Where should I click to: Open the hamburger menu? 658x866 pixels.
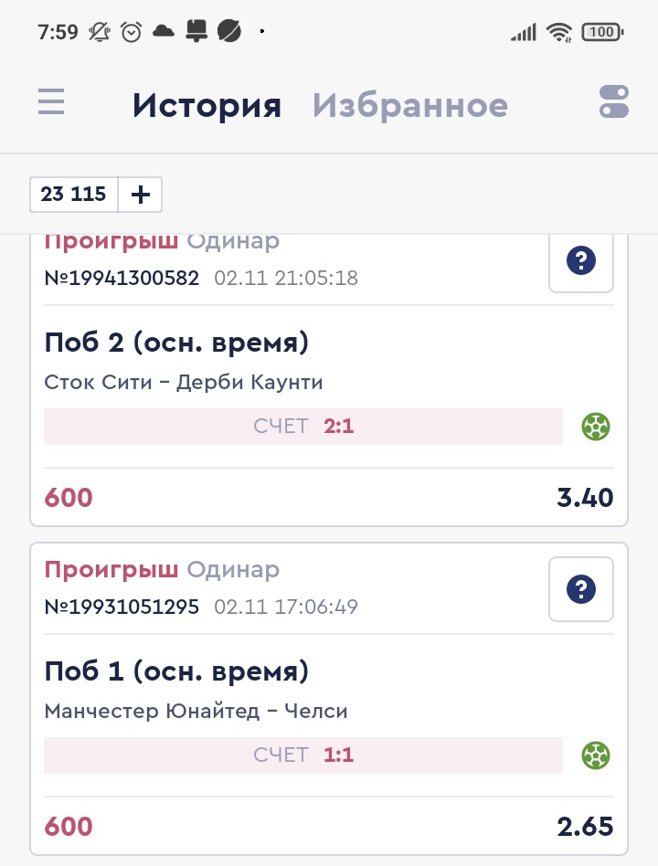(x=51, y=101)
